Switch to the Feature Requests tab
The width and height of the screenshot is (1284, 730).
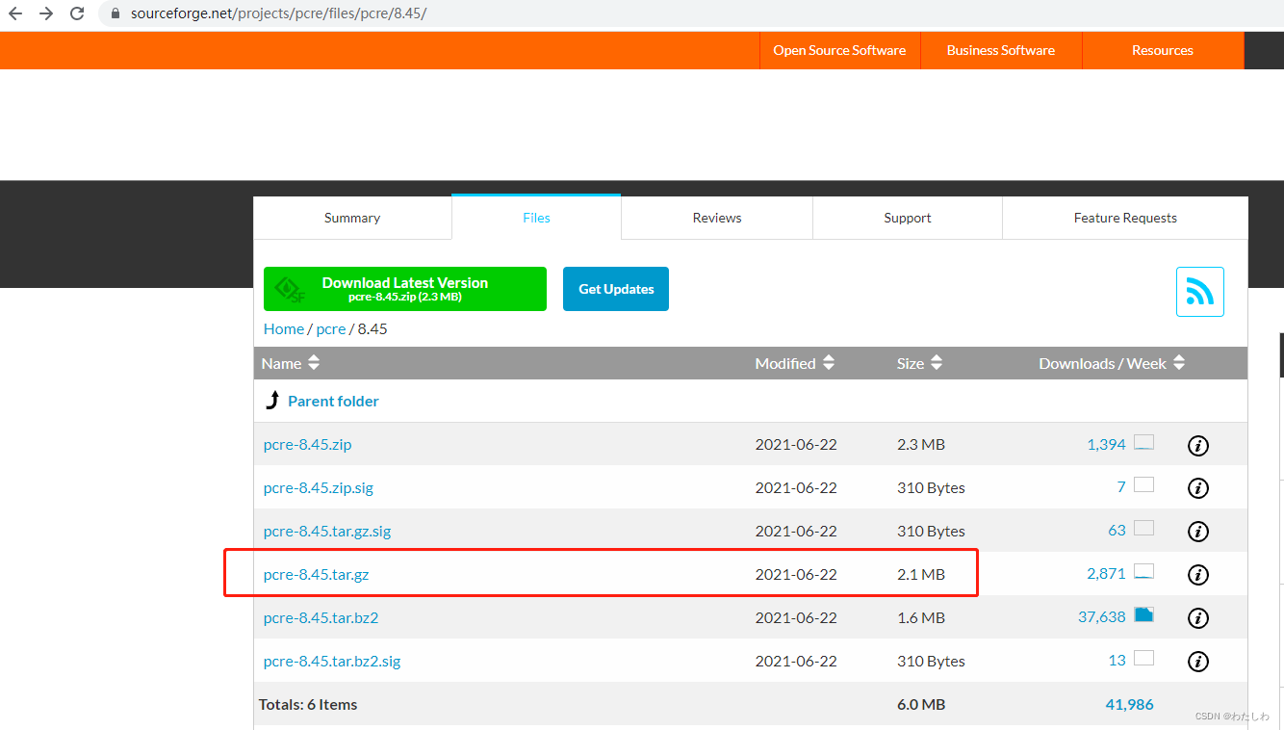1125,218
